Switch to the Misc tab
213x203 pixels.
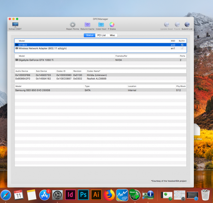(x=112, y=35)
